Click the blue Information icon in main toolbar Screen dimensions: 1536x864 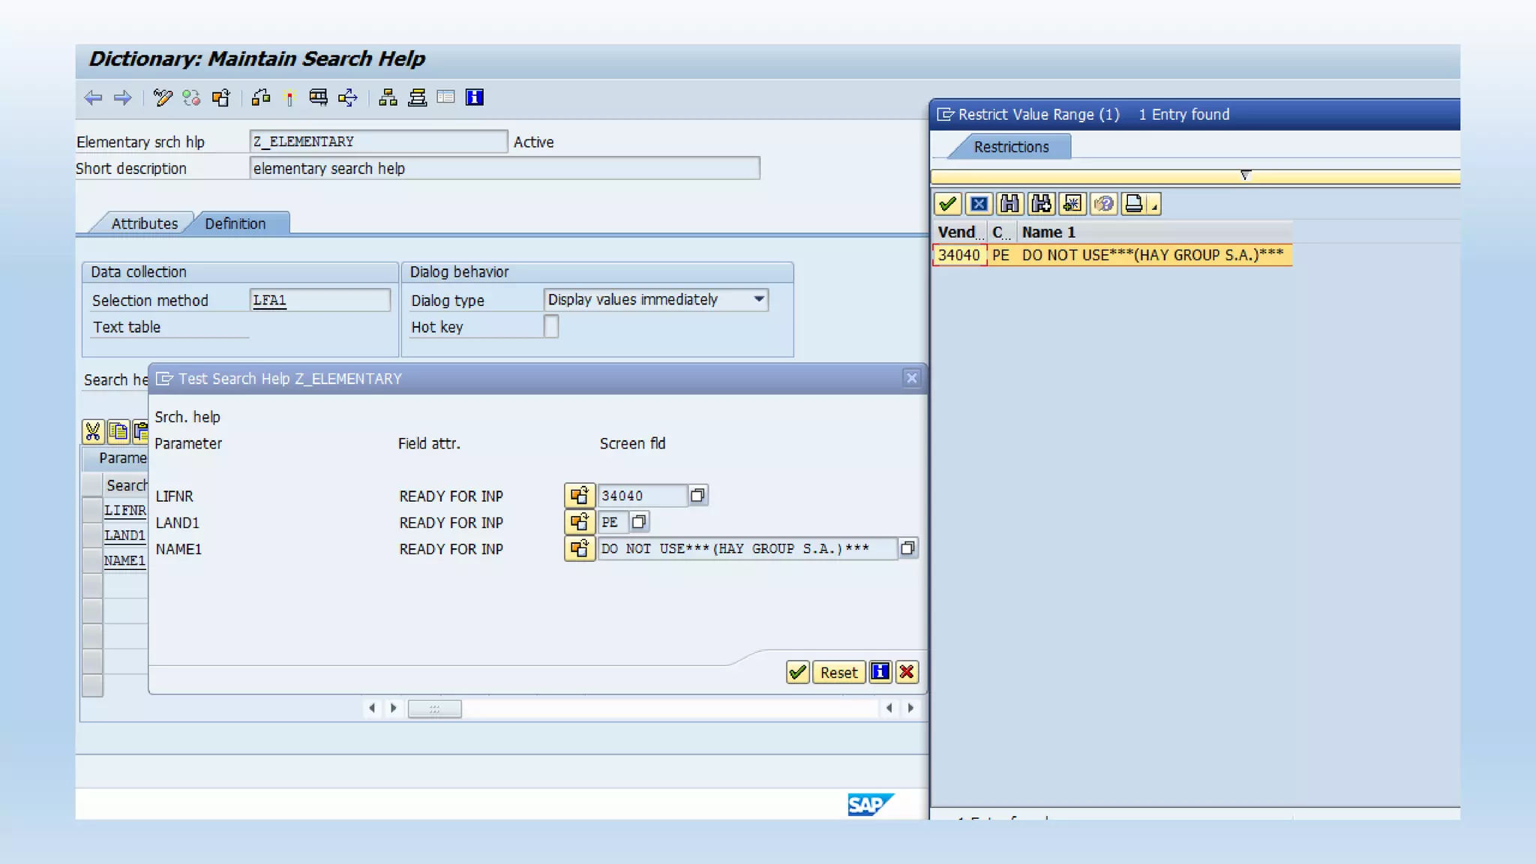click(x=475, y=97)
